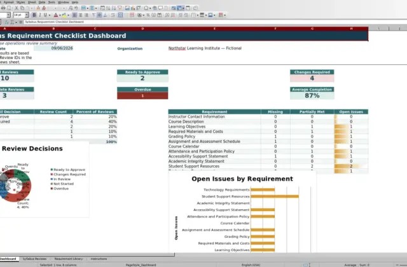407x267 pixels.
Task: Click the date cell 09/06/2026
Action: (x=53, y=48)
